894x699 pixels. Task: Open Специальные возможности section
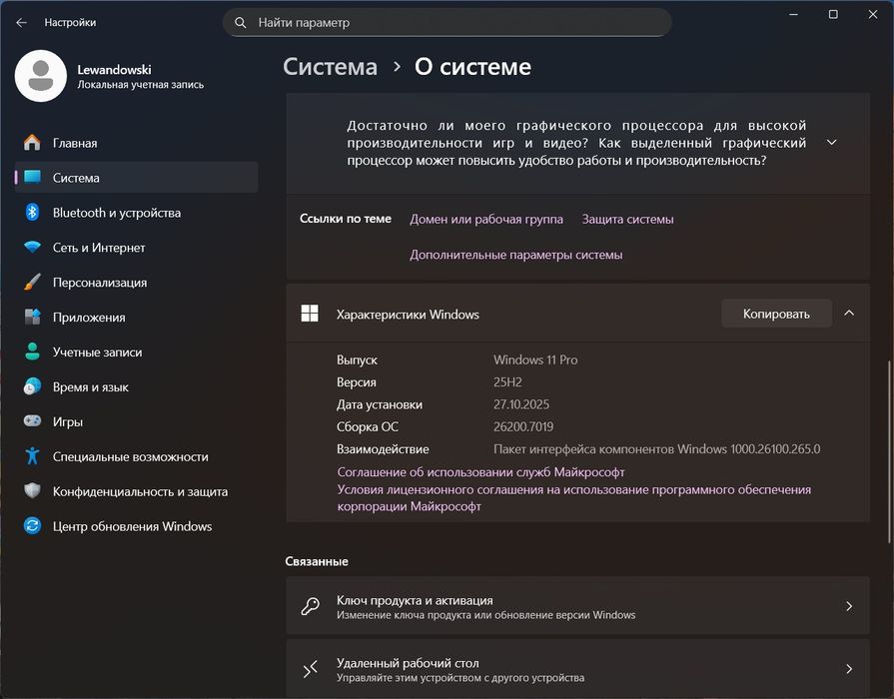[136, 456]
